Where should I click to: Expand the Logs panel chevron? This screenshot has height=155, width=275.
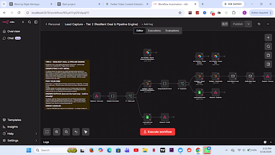271,142
